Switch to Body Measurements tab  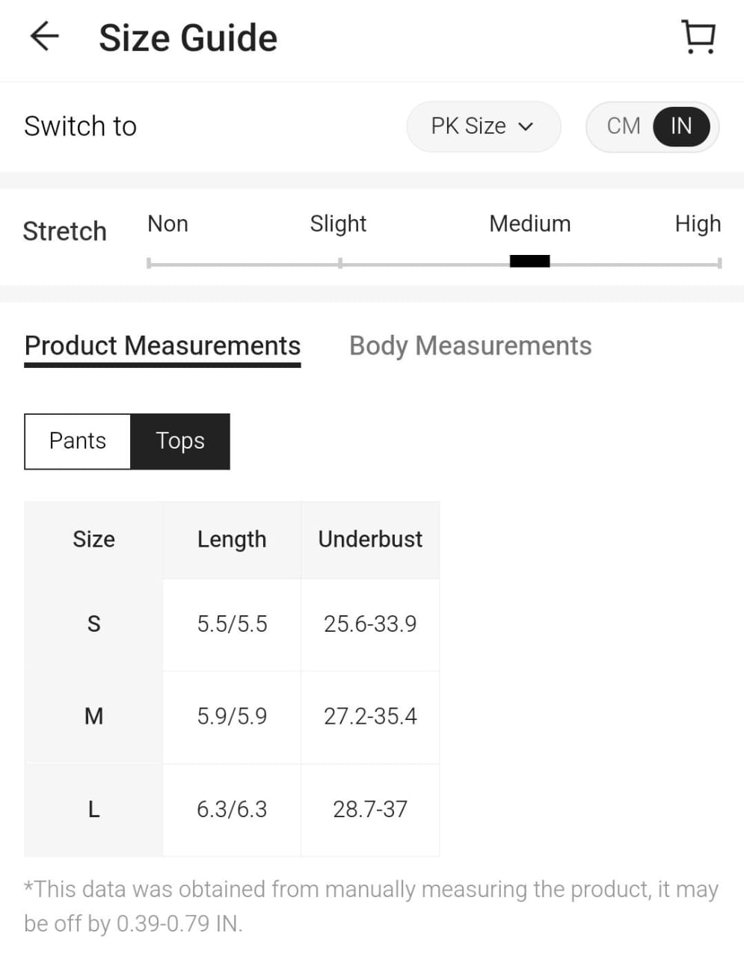470,345
